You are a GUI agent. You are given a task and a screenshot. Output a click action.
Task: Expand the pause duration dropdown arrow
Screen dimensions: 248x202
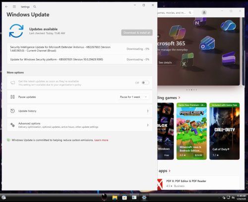[x=146, y=97]
